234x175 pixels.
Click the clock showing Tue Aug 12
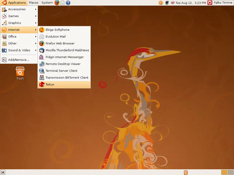(191, 3)
